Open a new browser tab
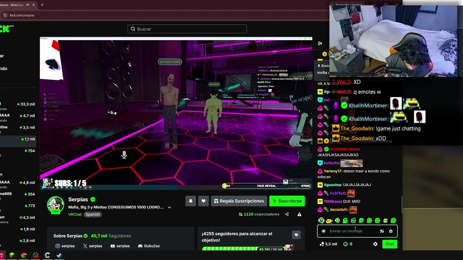Screen dimensions: 463x260 pos(42,5)
